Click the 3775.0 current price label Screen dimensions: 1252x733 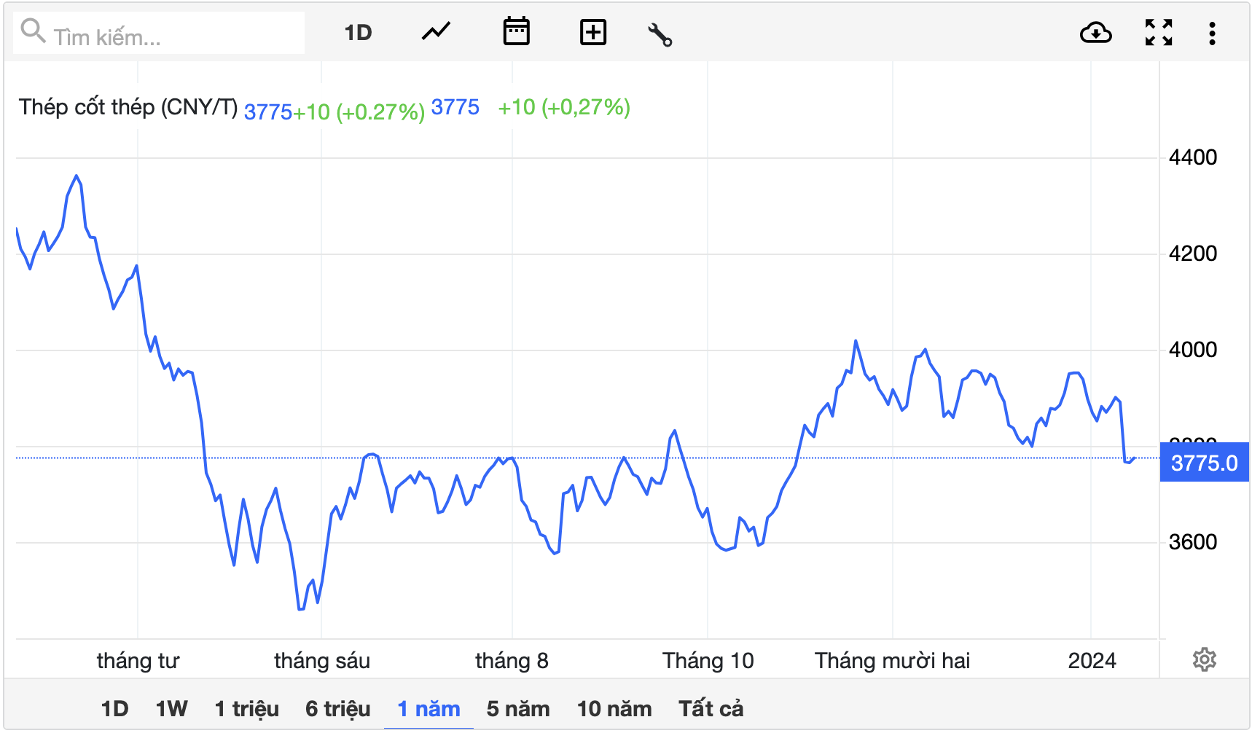[1204, 463]
